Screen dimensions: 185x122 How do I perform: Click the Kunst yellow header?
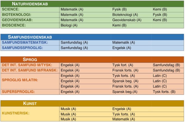click(x=92, y=104)
